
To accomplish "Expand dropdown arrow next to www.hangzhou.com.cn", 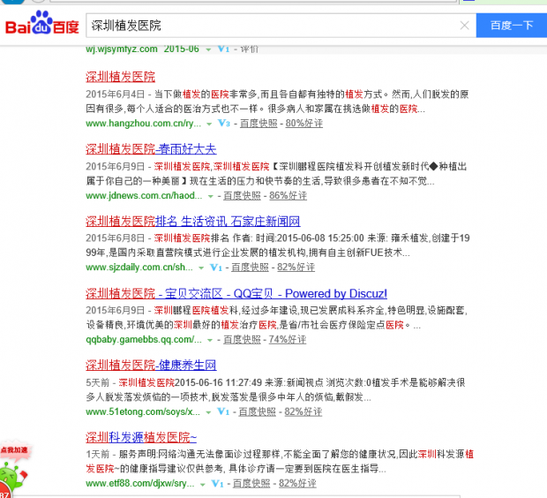I will (x=209, y=124).
